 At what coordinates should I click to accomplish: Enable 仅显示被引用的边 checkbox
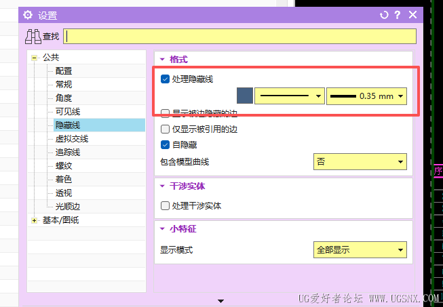(x=165, y=129)
